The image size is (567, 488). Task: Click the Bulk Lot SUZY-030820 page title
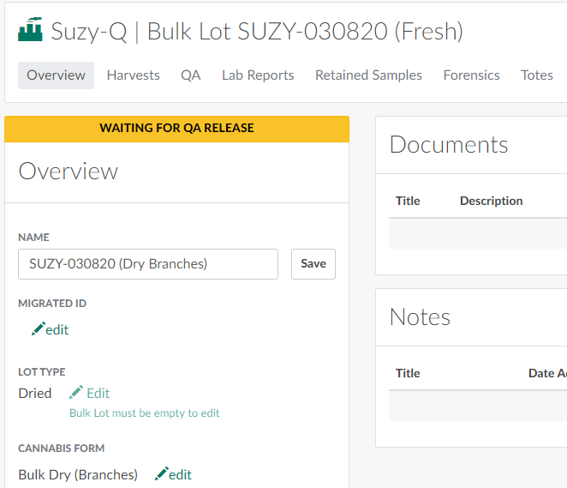click(305, 32)
